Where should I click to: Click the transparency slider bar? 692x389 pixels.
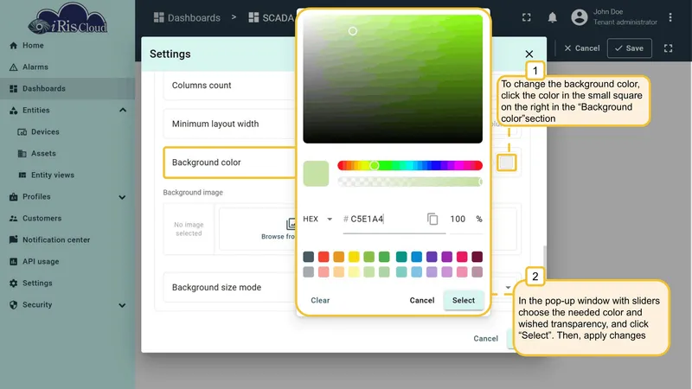tap(410, 182)
